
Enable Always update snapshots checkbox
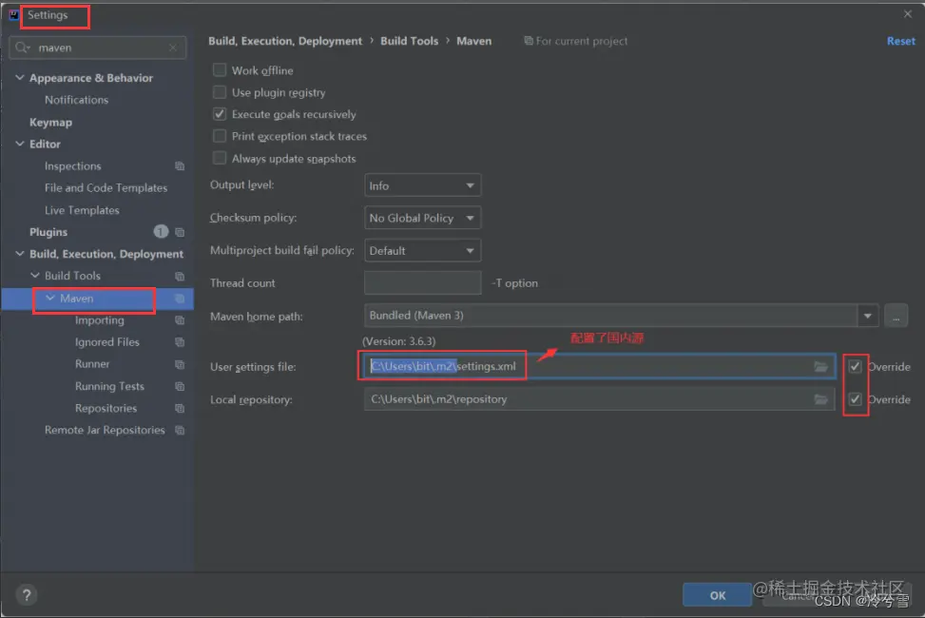(220, 158)
